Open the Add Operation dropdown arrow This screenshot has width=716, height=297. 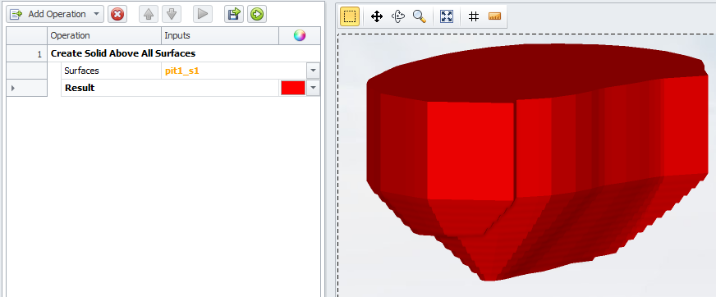pyautogui.click(x=96, y=15)
